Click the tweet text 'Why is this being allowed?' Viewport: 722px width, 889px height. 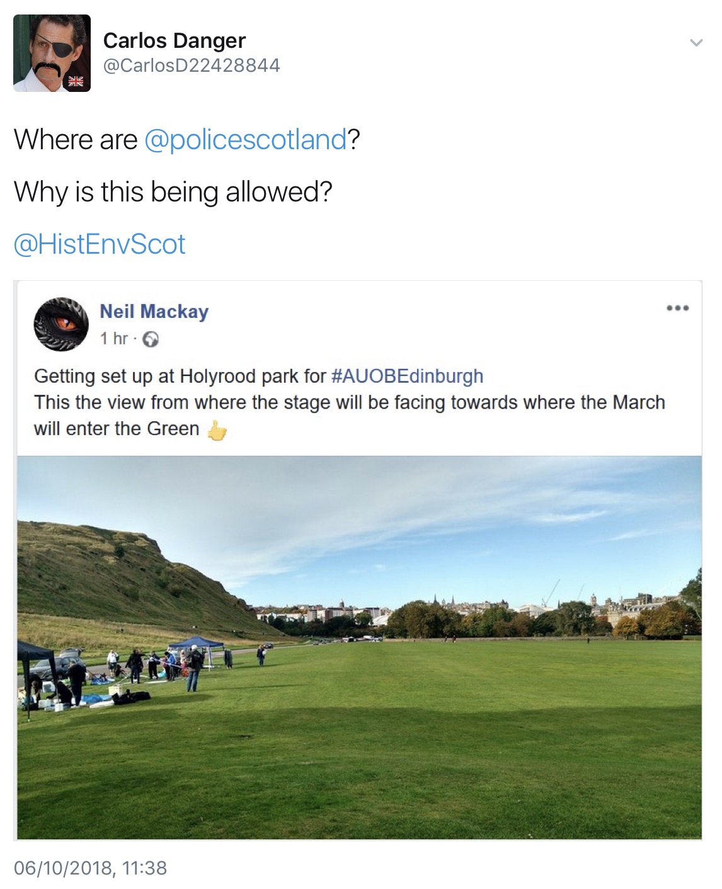coord(173,192)
